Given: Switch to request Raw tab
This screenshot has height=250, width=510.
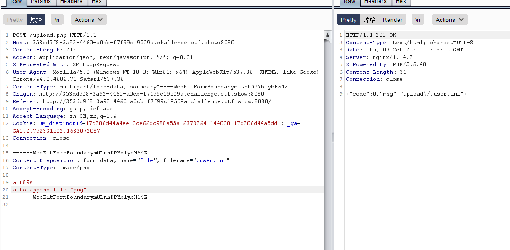Looking at the screenshot, I should (x=16, y=2).
